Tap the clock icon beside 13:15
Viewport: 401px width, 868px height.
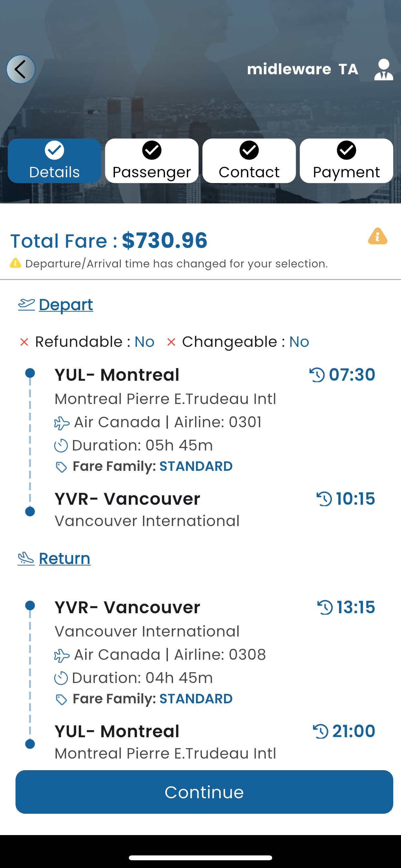tap(325, 607)
